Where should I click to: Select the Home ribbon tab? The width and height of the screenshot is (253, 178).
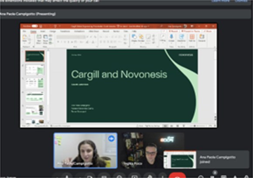pyautogui.click(x=33, y=31)
